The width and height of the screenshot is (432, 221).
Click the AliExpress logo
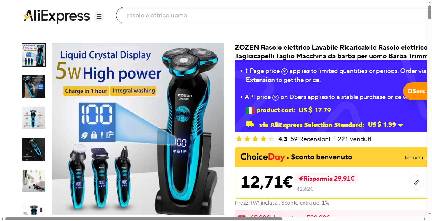pos(57,16)
